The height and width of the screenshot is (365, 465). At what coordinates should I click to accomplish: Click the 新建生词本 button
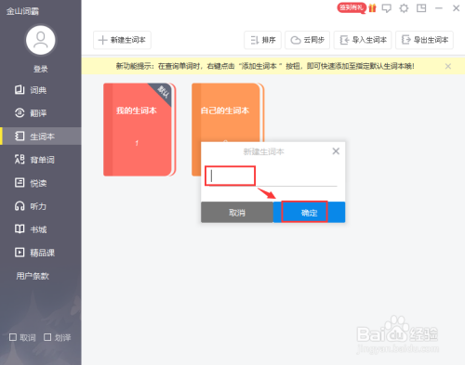pyautogui.click(x=122, y=40)
